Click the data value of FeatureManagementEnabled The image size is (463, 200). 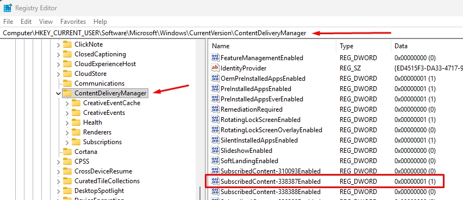click(415, 58)
